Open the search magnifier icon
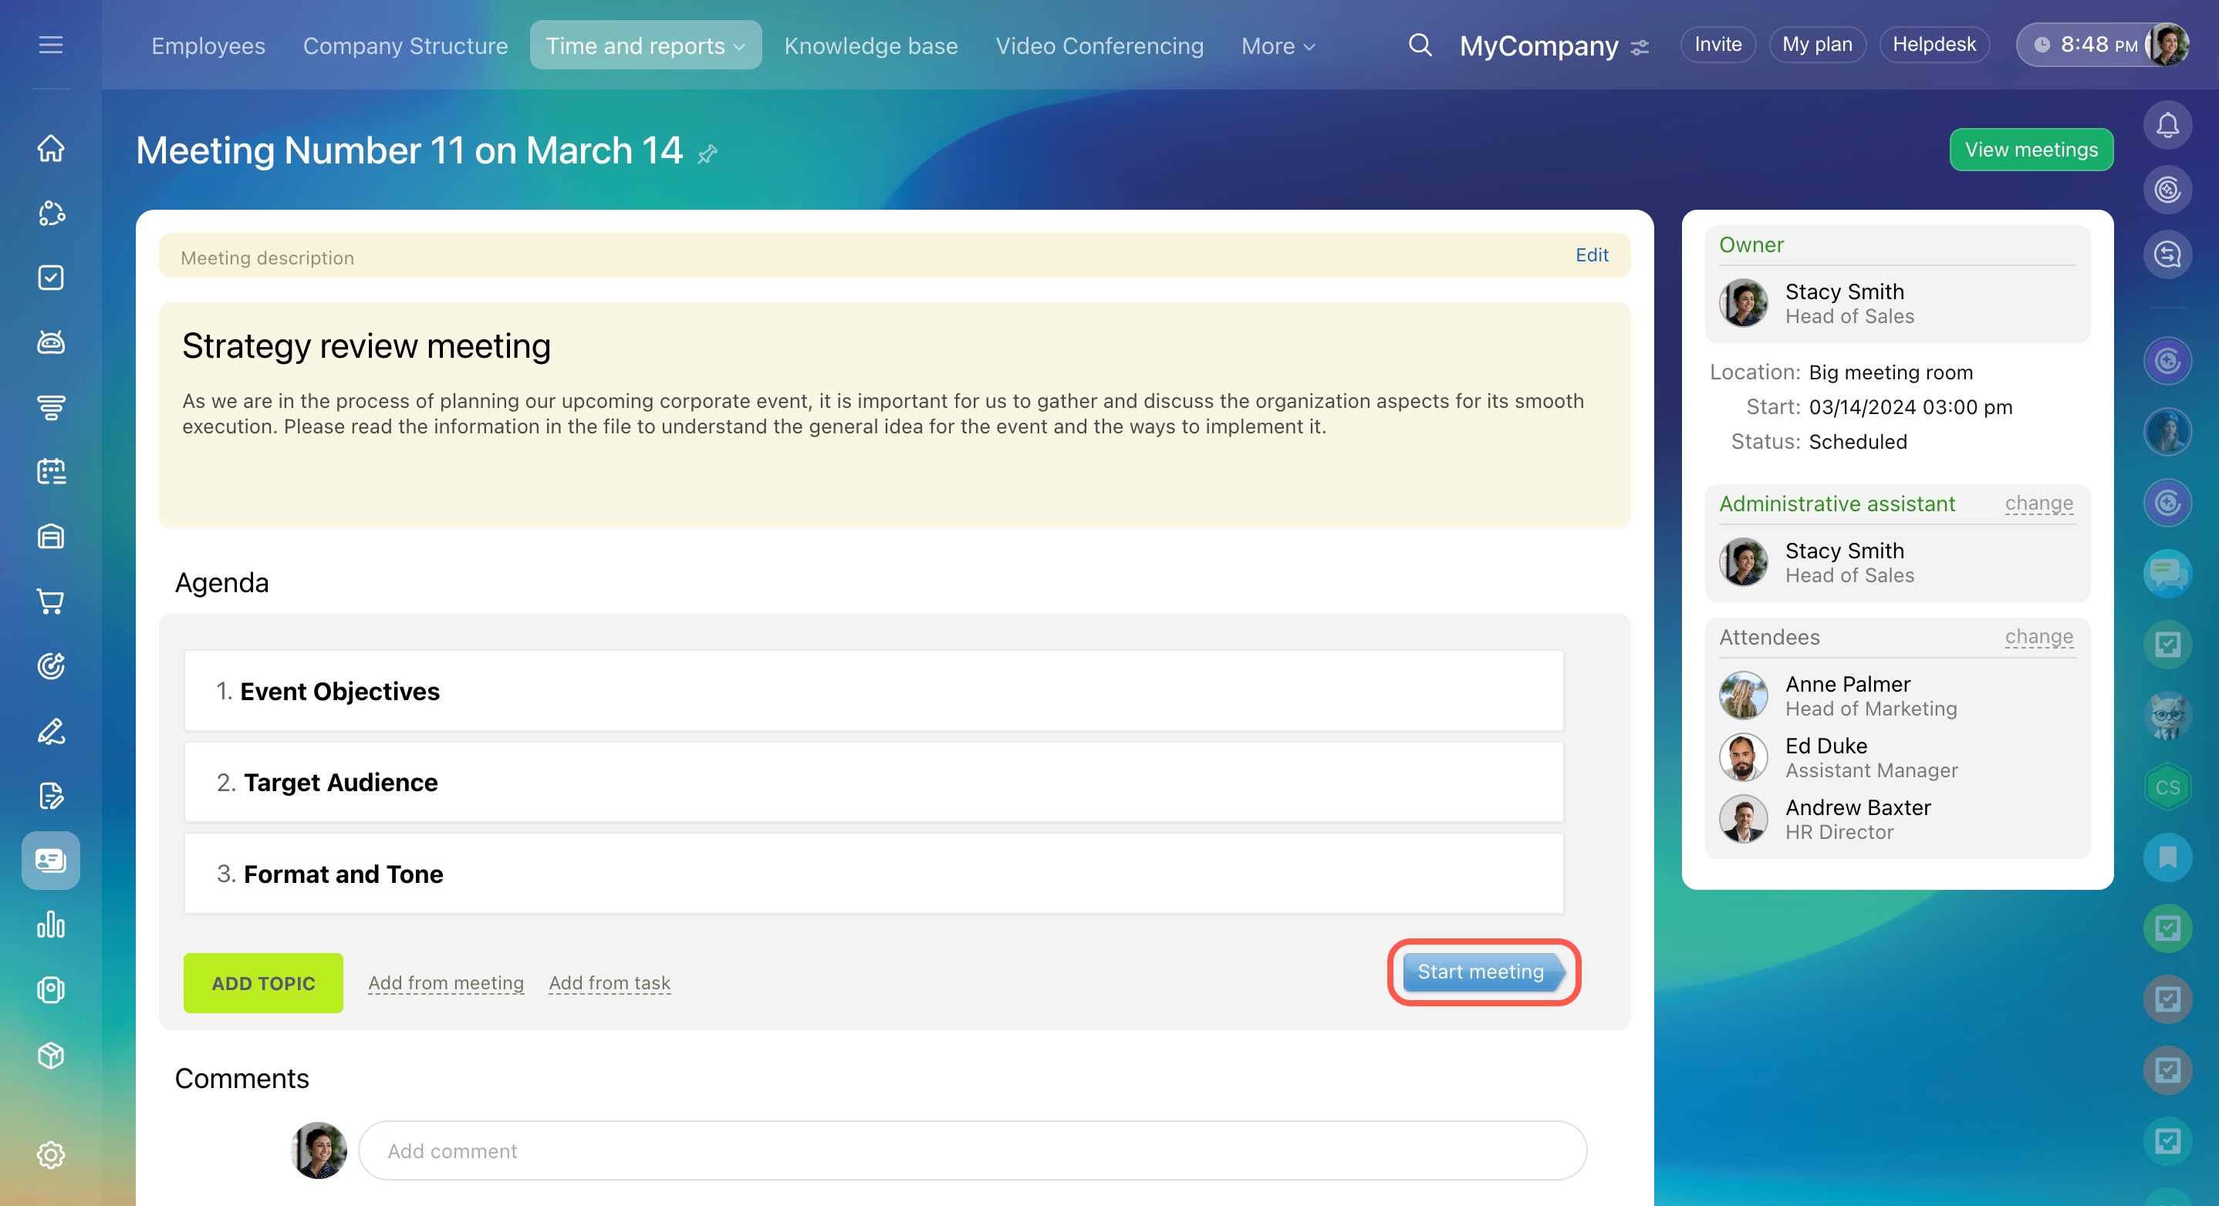This screenshot has width=2219, height=1206. (x=1420, y=45)
